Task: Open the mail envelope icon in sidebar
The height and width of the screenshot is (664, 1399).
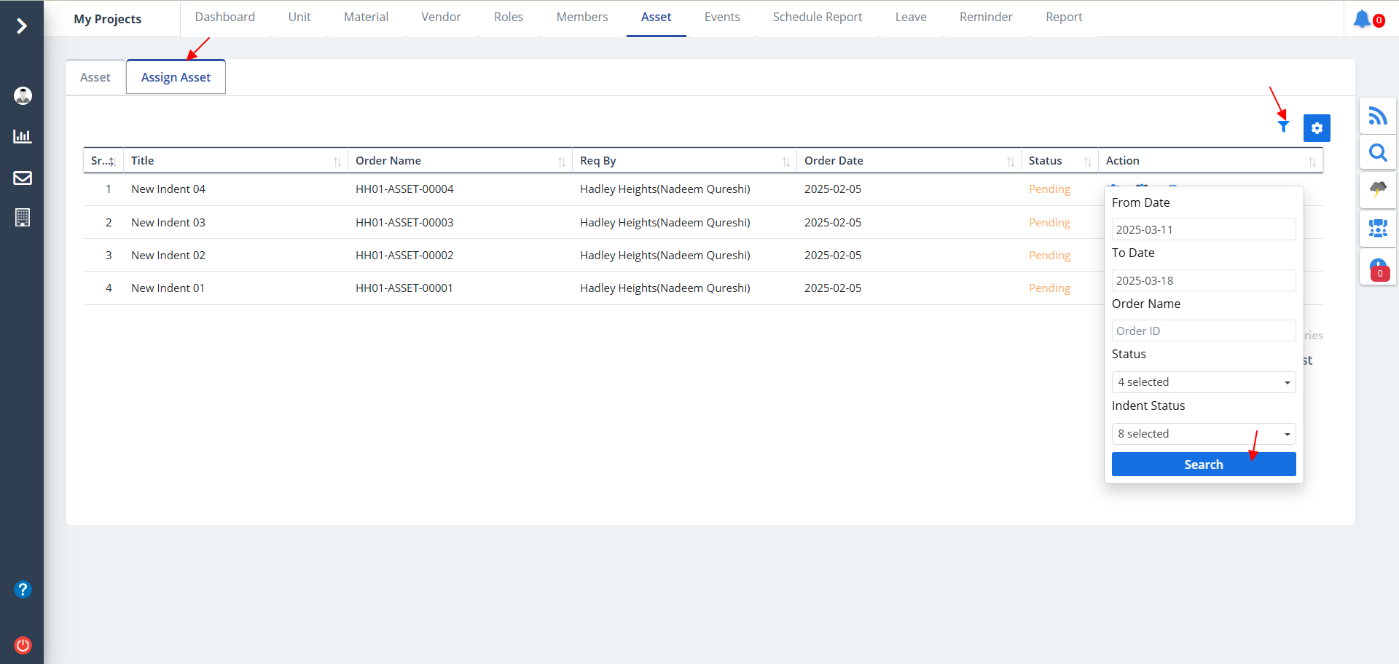Action: coord(23,178)
